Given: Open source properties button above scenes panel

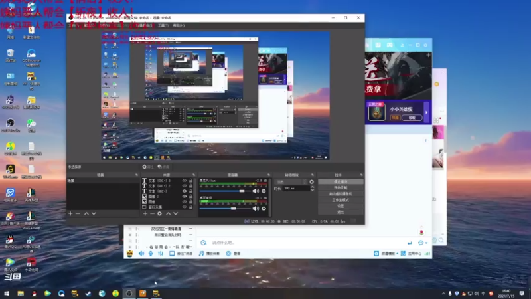Looking at the screenshot, I should click(x=147, y=167).
